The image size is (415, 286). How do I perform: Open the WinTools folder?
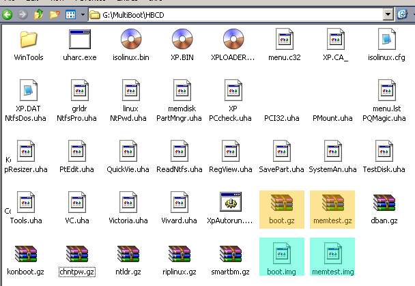pyautogui.click(x=28, y=39)
